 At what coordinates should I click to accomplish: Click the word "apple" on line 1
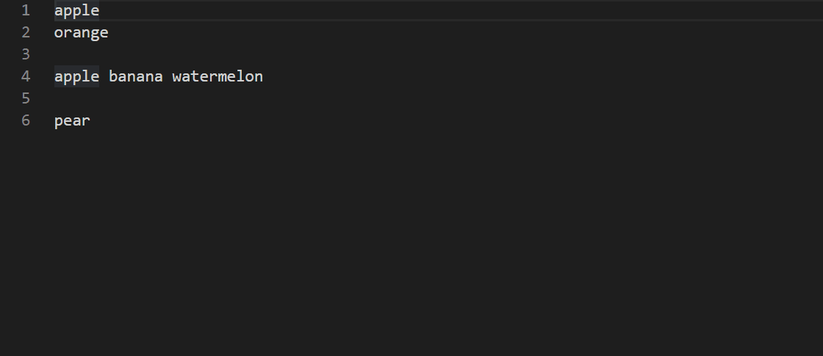coord(76,10)
